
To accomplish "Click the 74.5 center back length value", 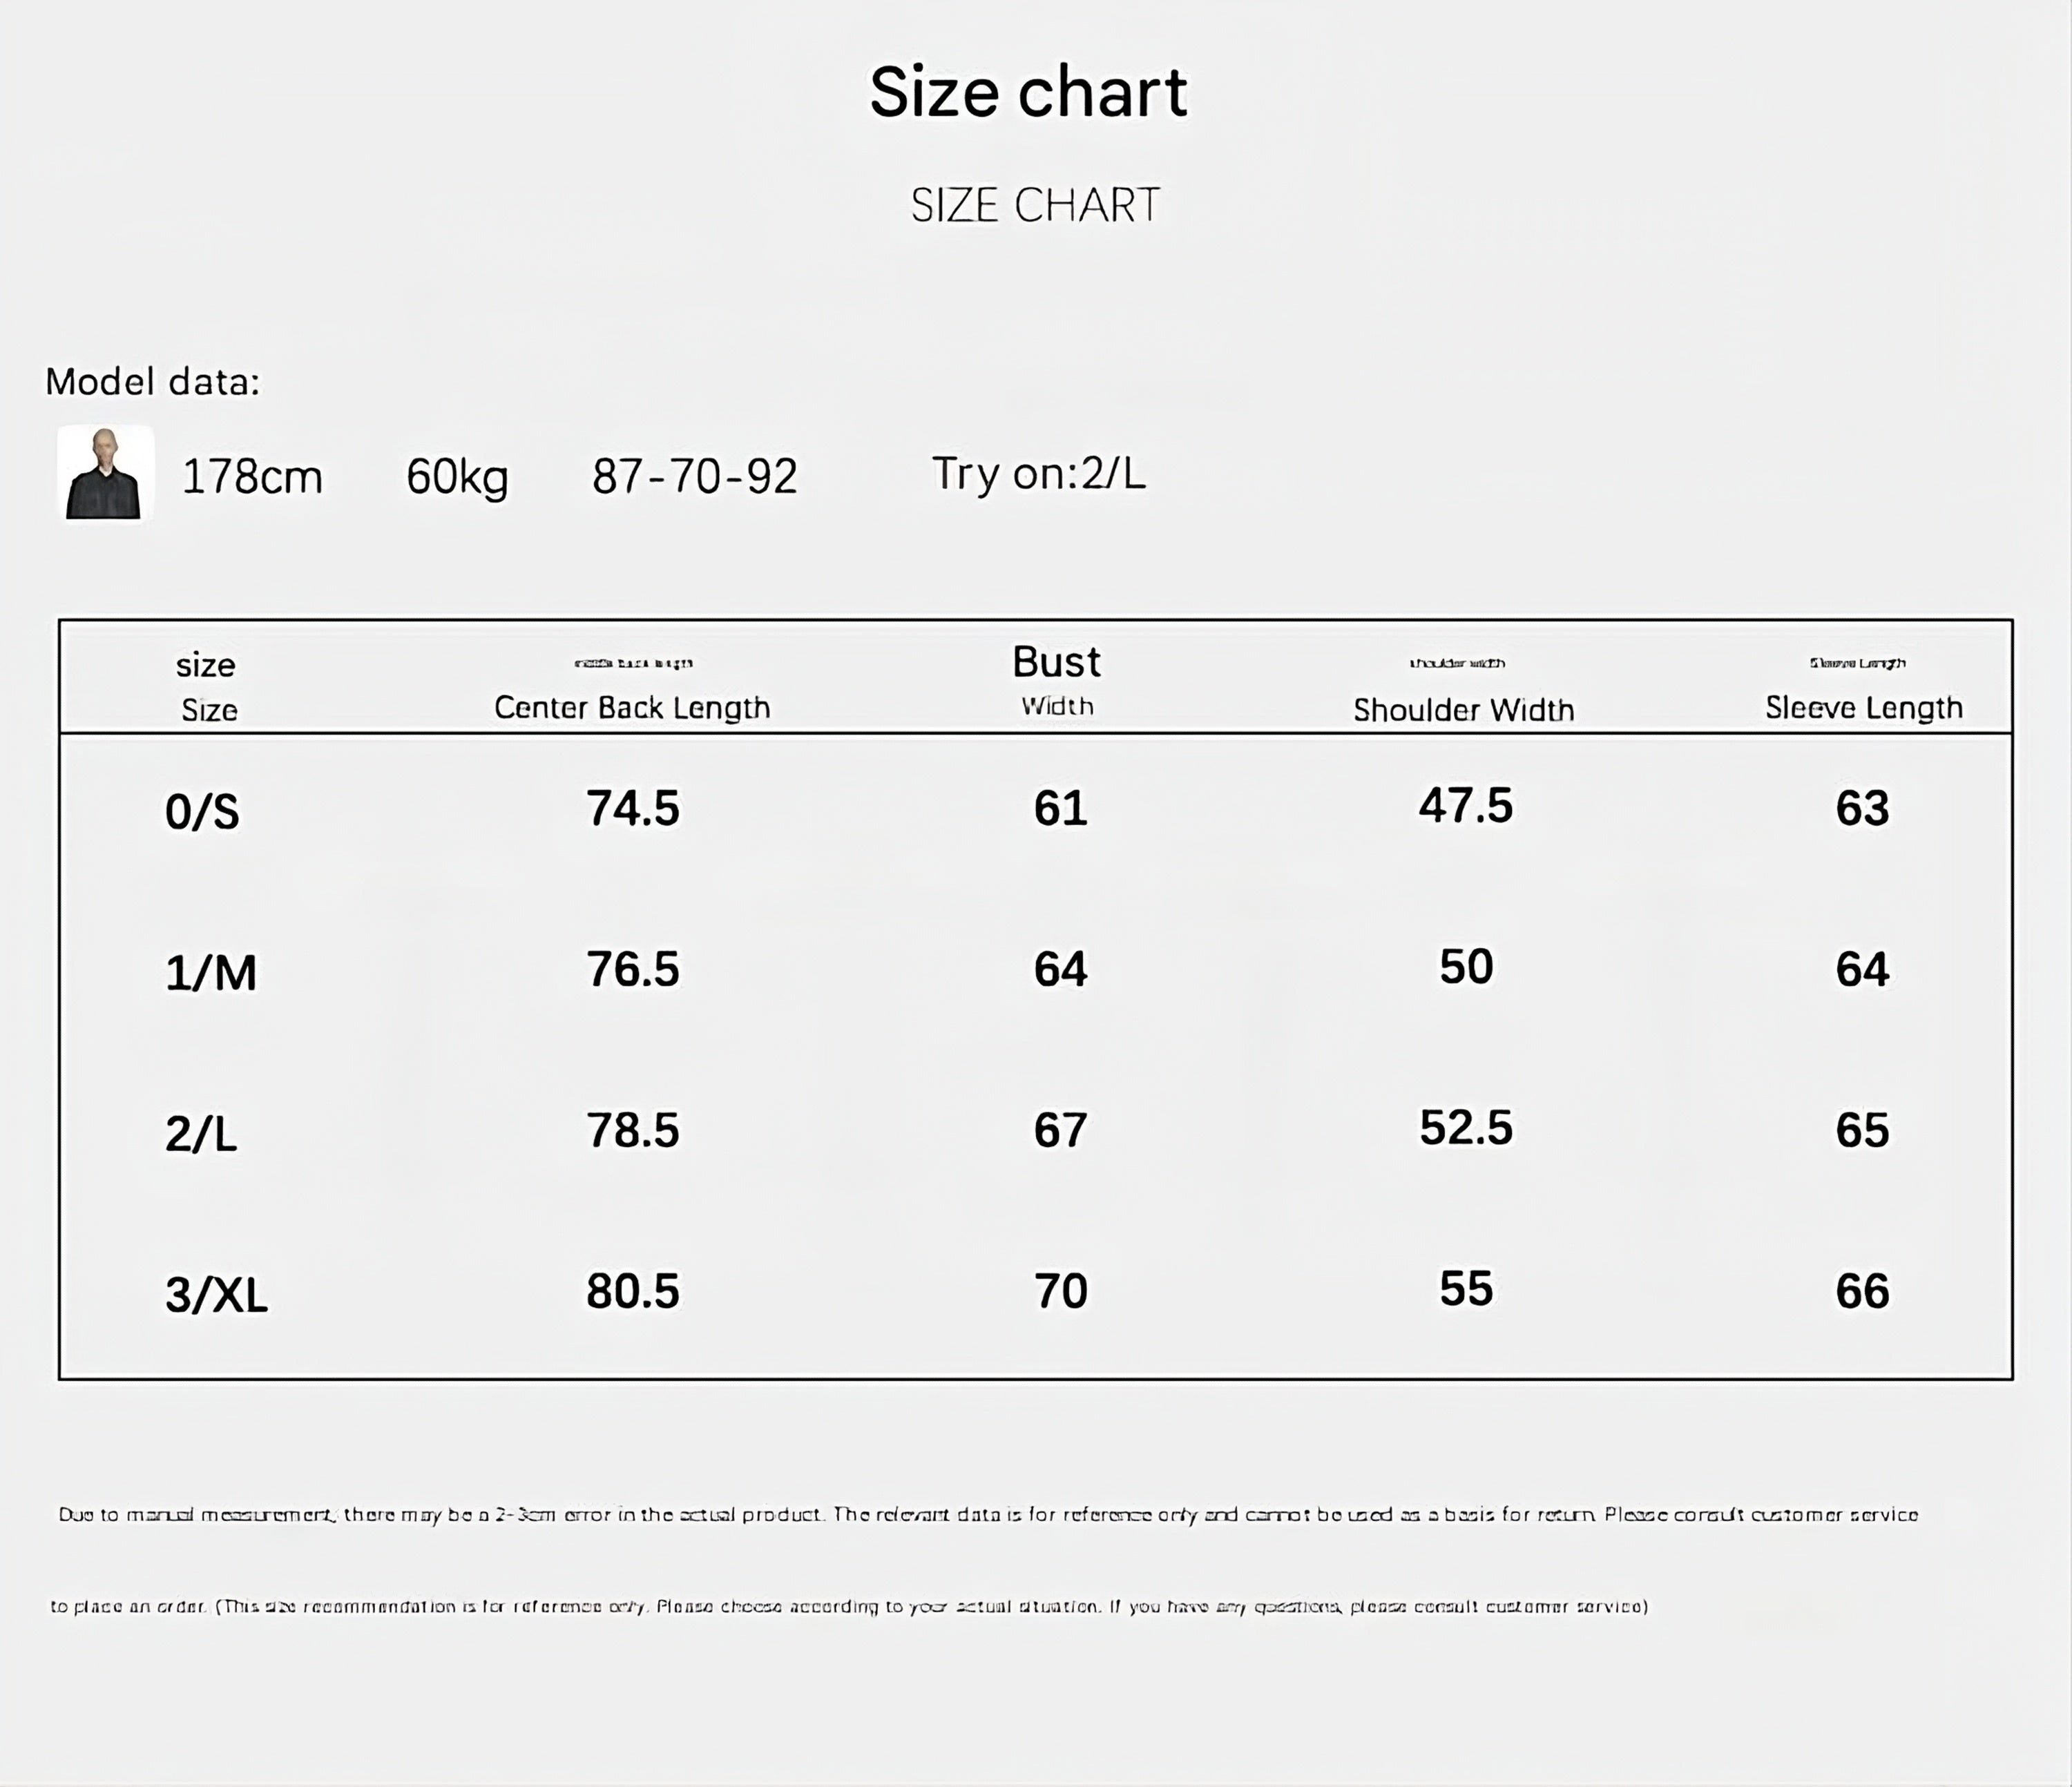I will point(632,808).
